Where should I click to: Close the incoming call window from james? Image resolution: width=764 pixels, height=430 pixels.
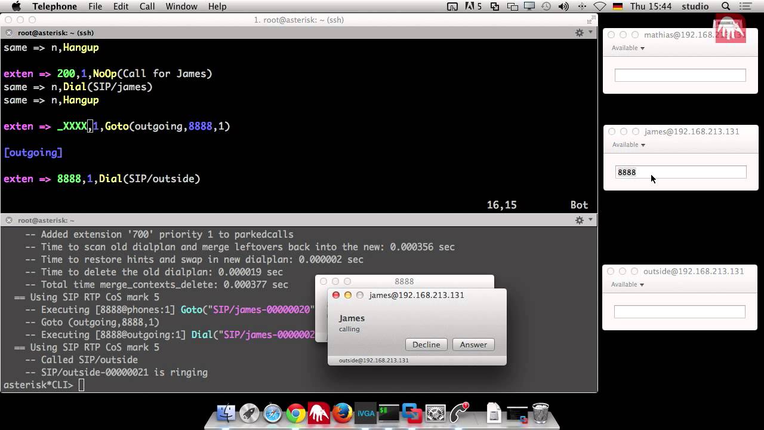(336, 295)
